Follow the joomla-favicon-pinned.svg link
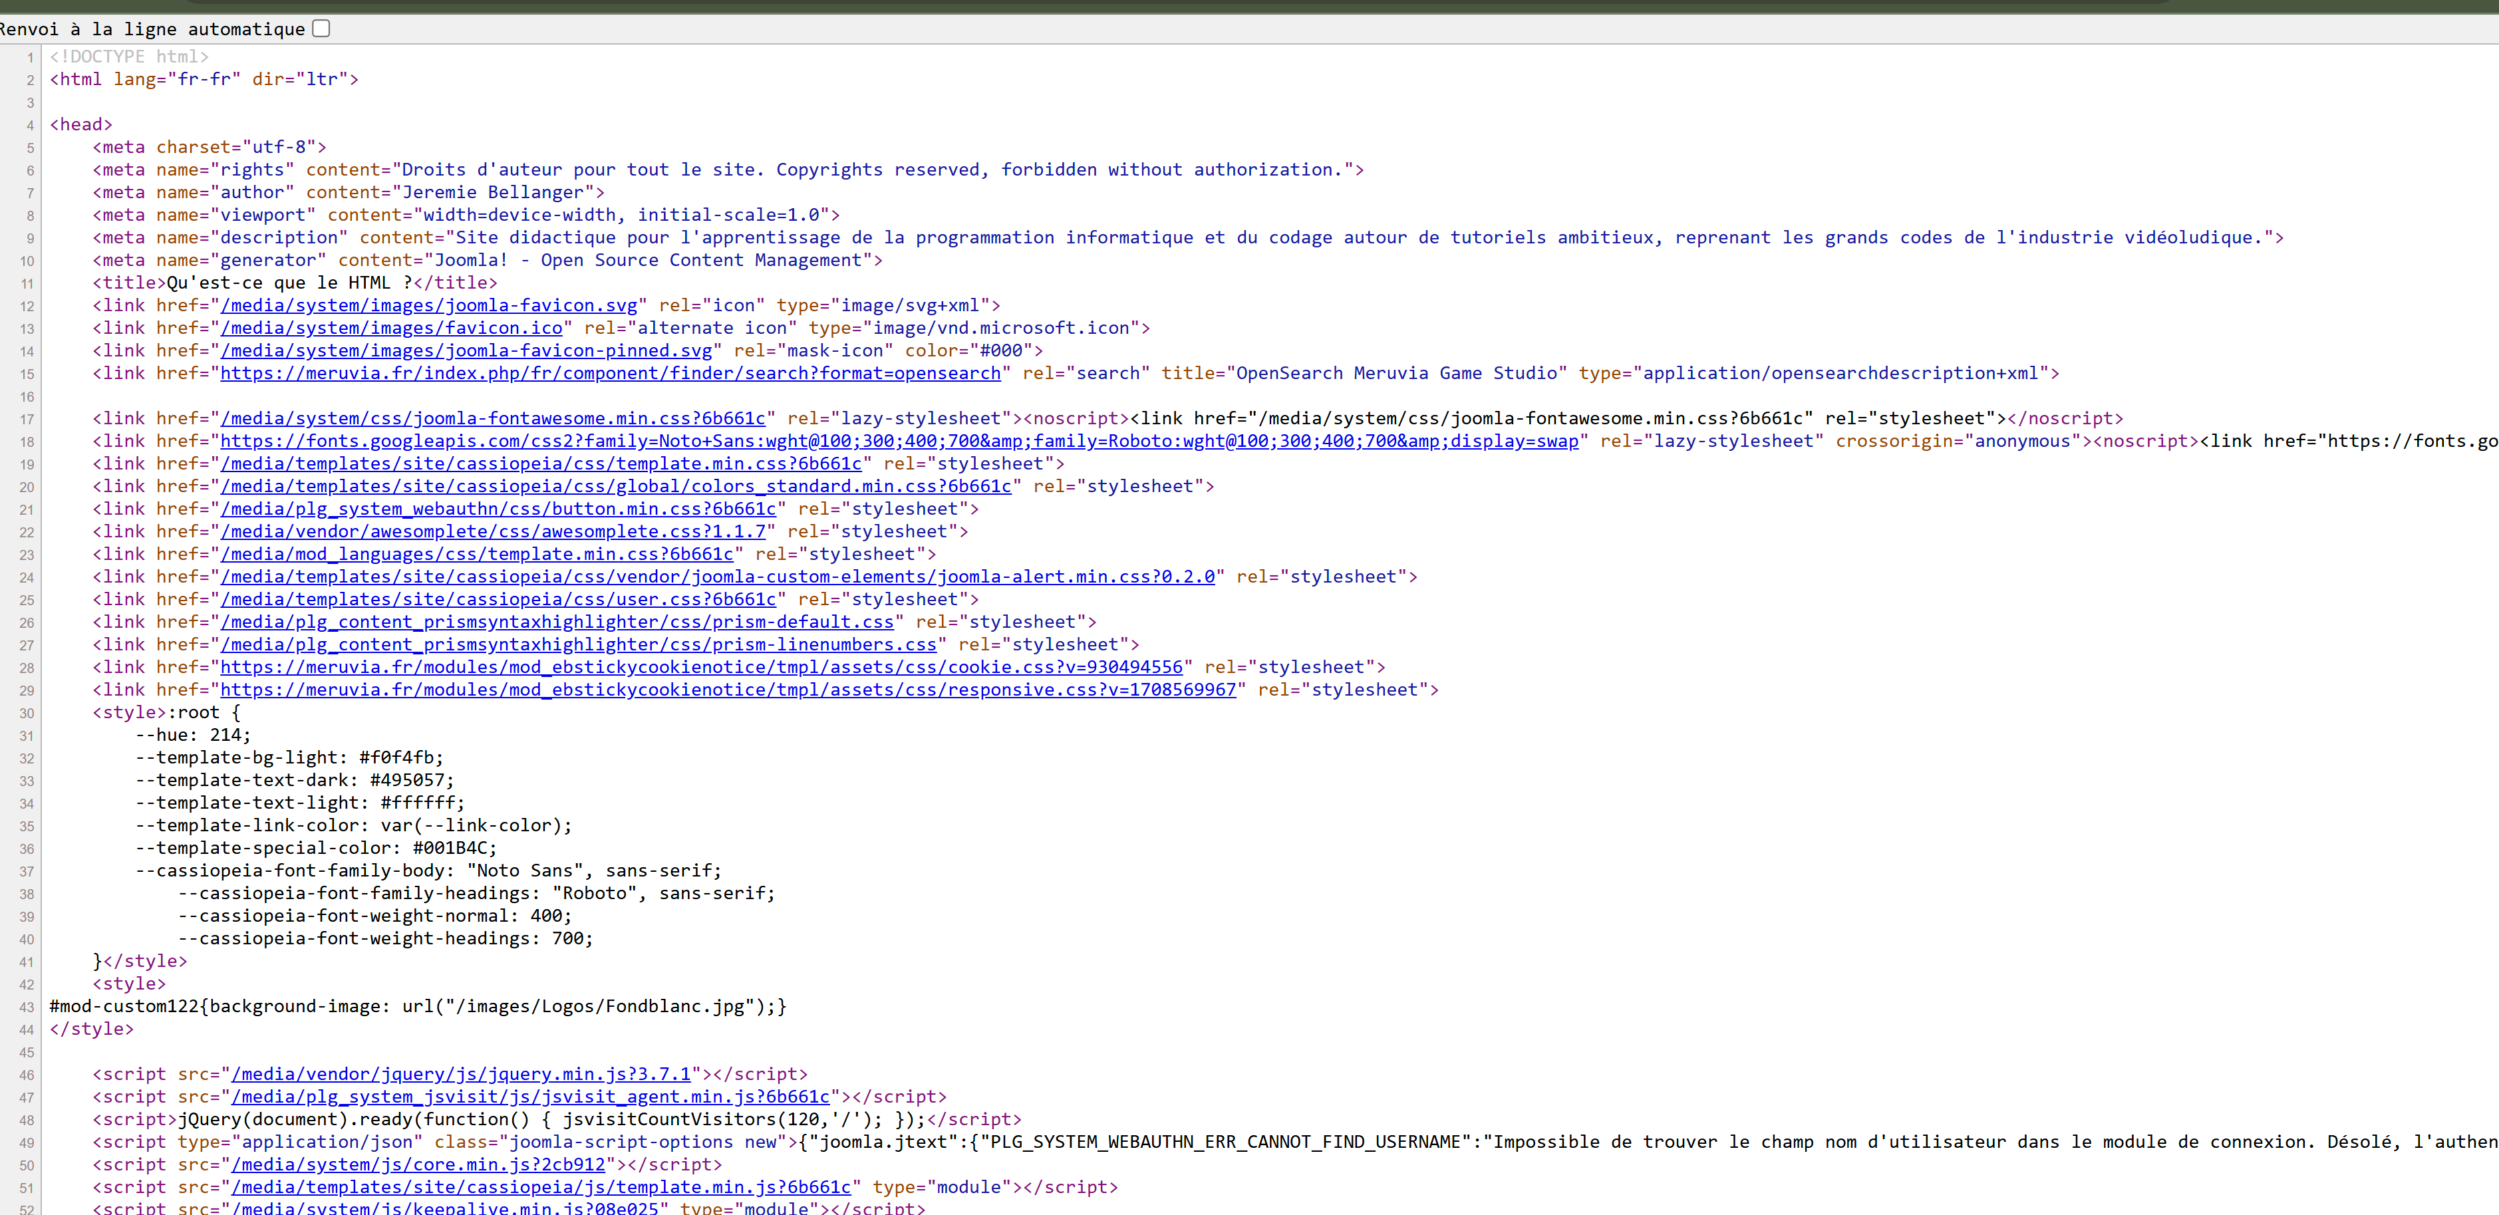The height and width of the screenshot is (1215, 2499). [x=466, y=351]
